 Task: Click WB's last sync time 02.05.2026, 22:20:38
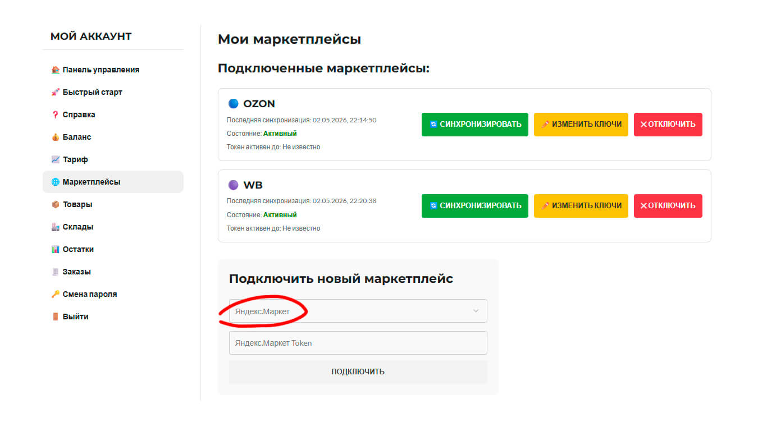click(x=345, y=201)
